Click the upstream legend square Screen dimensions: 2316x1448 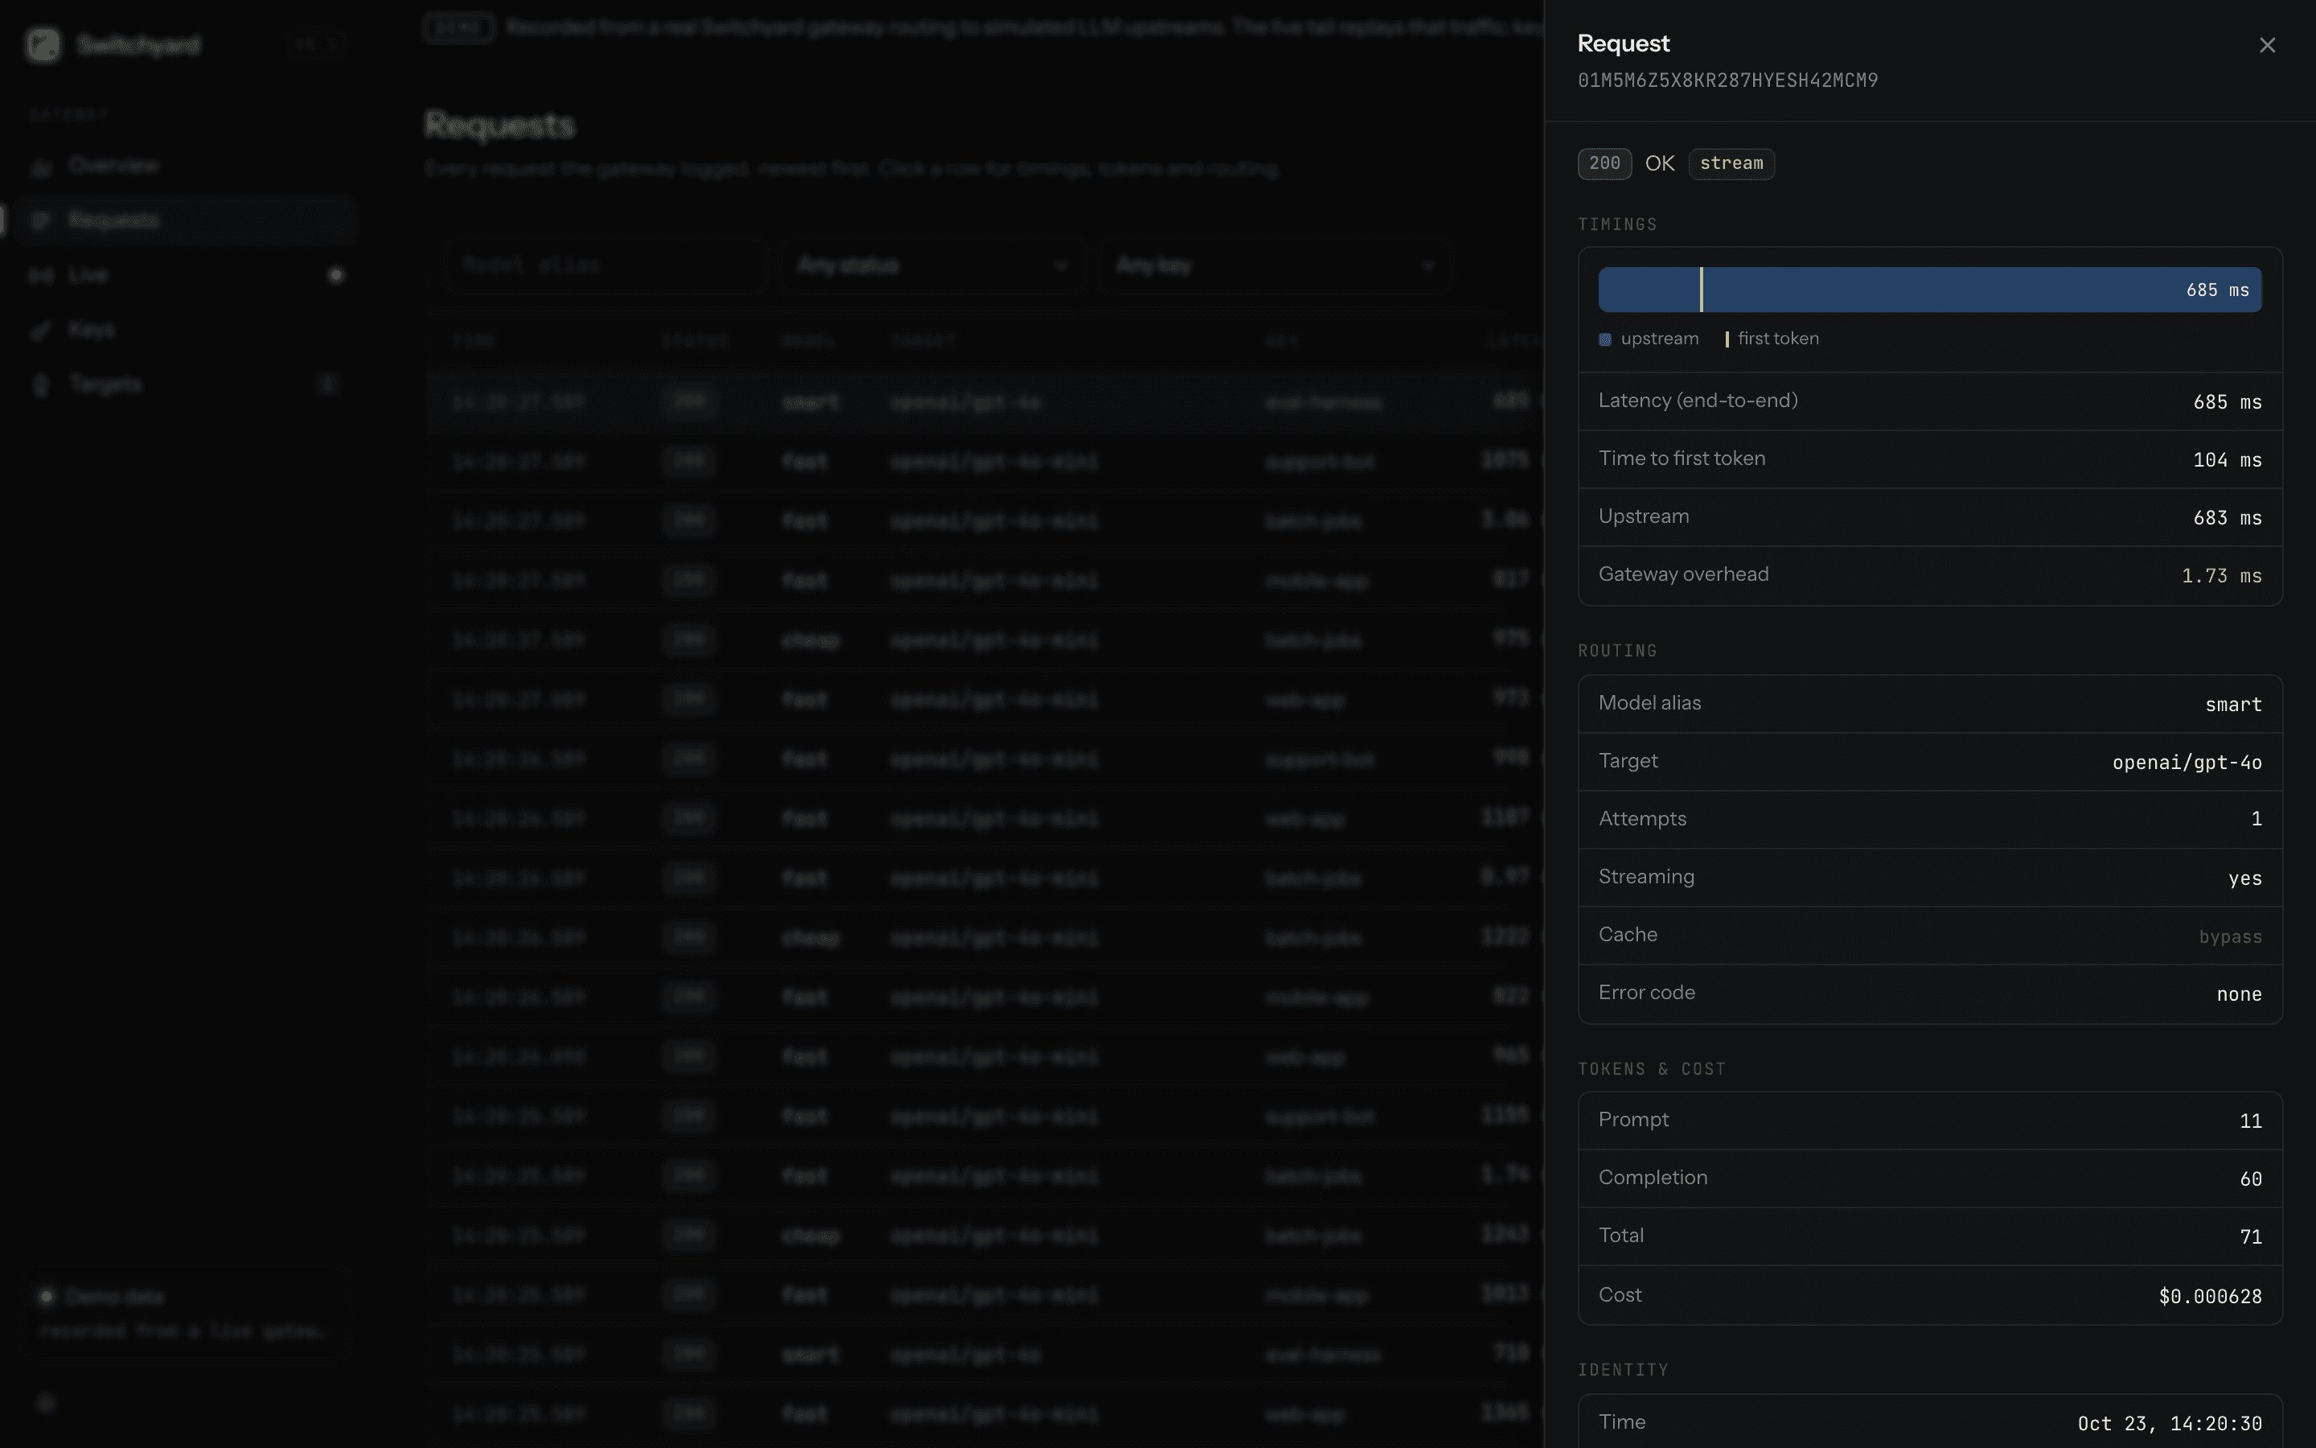point(1605,339)
